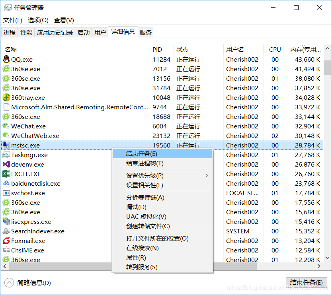Click the baidunetdisk.exe cloud icon

tap(6, 183)
